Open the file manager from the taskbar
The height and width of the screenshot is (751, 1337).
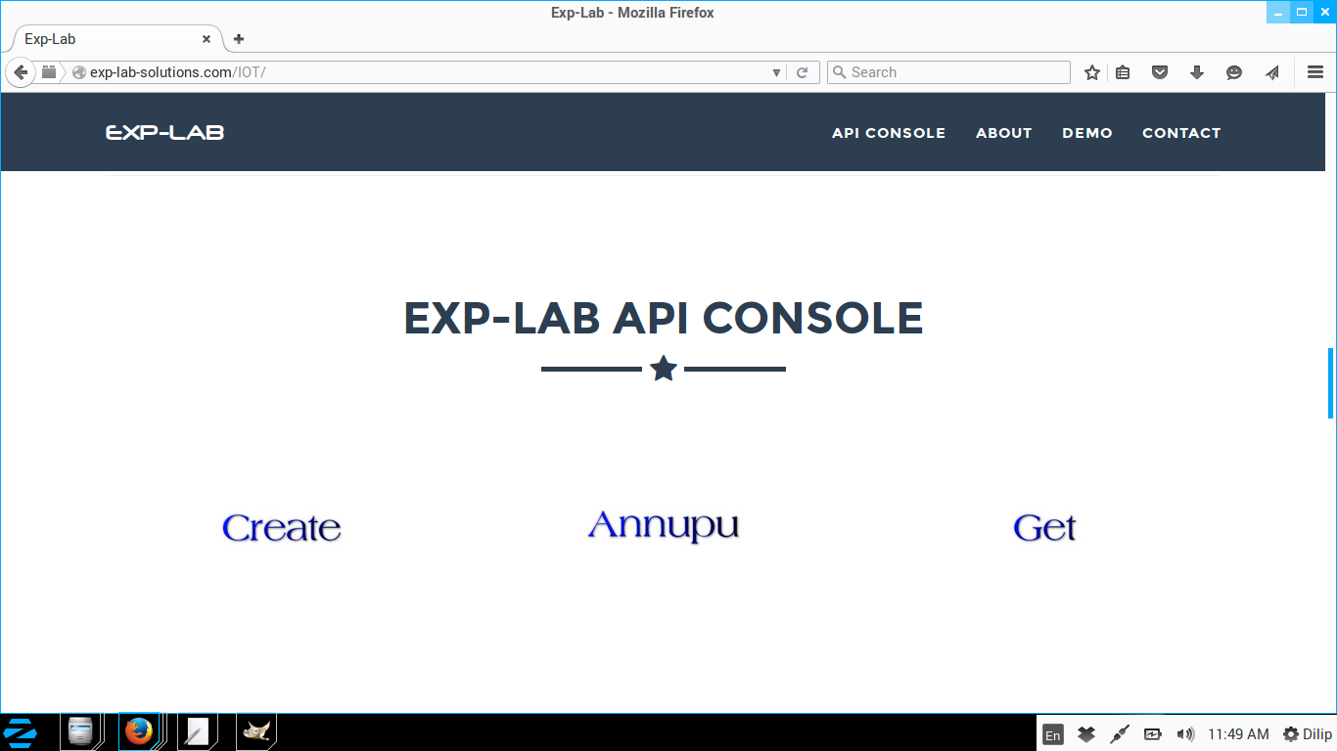click(x=80, y=731)
